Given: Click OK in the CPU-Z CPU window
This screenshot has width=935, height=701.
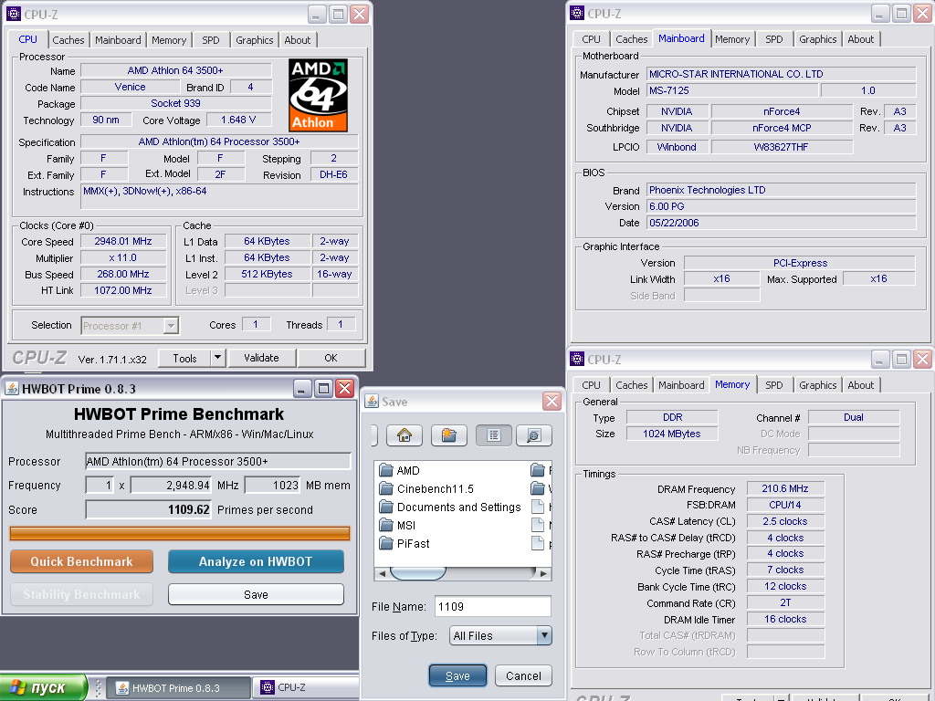Looking at the screenshot, I should pyautogui.click(x=331, y=358).
